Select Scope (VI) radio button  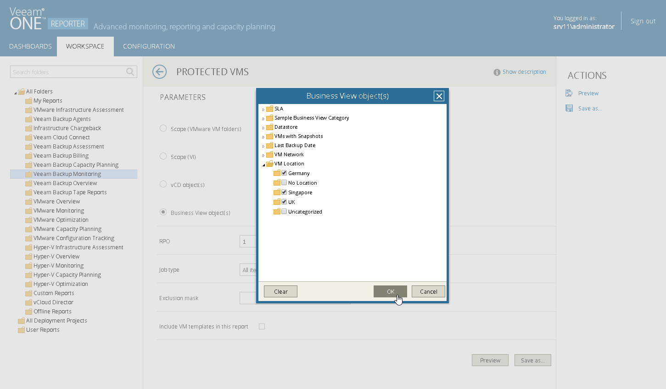(x=163, y=156)
